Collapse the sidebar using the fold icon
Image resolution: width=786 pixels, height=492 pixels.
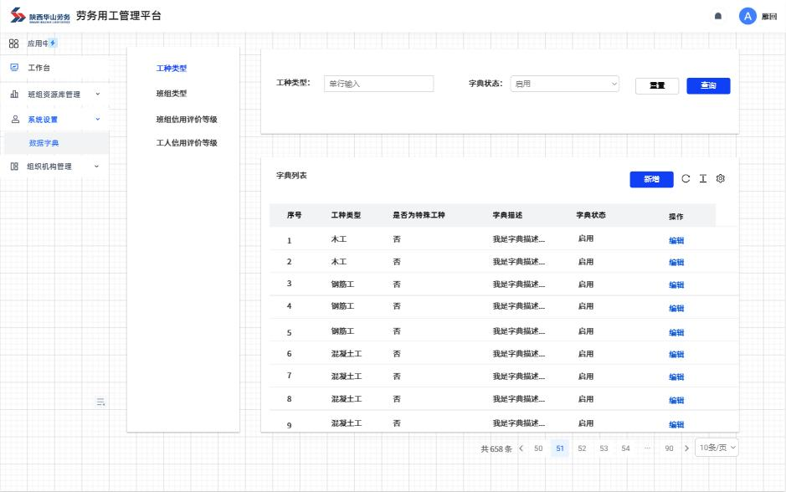tap(100, 402)
